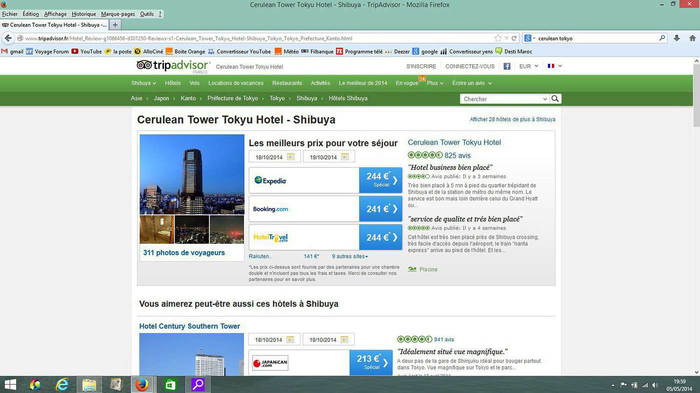Open the Fichier menu
Viewport: 700px width, 393px height.
tap(9, 14)
